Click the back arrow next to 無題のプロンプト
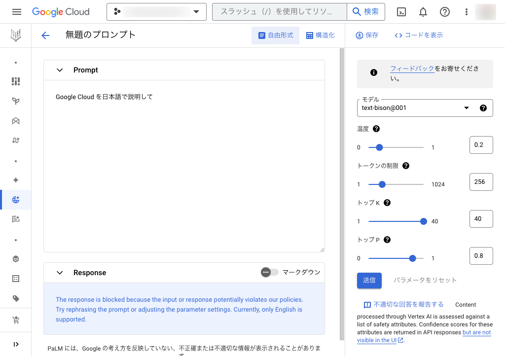Screen dimensions: 505x356 (45, 36)
